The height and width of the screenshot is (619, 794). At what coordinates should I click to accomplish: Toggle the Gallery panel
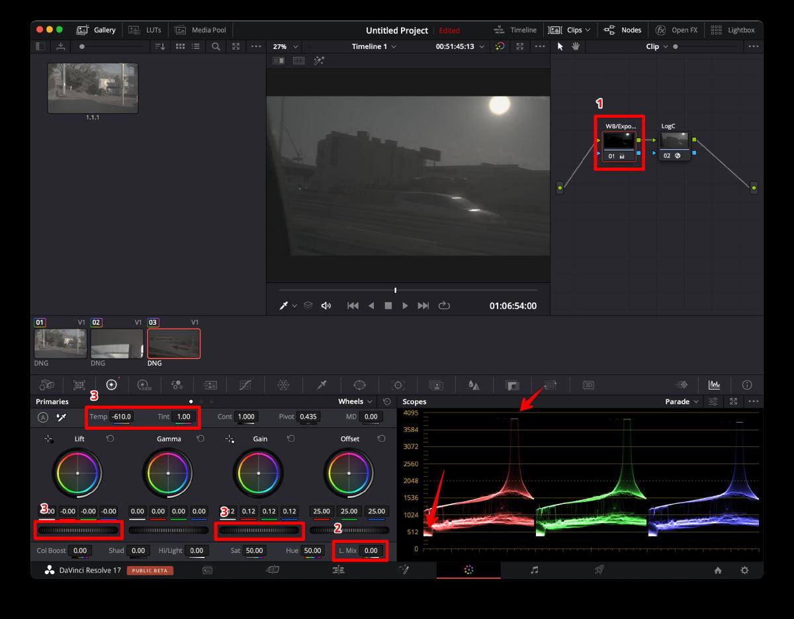tap(97, 30)
